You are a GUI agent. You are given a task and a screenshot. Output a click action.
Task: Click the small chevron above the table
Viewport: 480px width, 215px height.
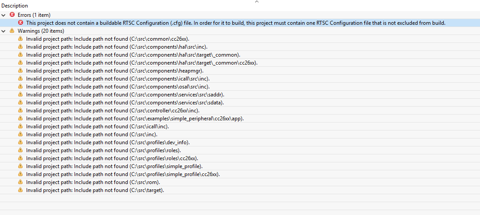(257, 2)
